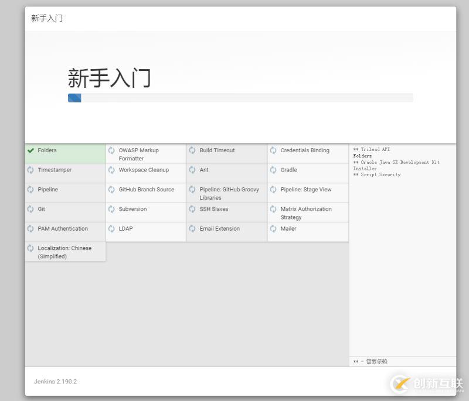
Task: Select the PAM Authentication plugin entry
Action: click(62, 229)
